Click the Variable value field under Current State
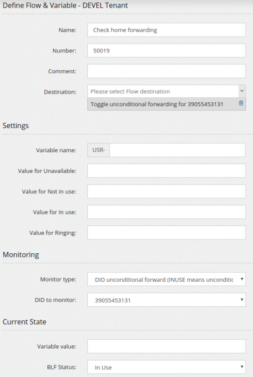 click(x=166, y=346)
